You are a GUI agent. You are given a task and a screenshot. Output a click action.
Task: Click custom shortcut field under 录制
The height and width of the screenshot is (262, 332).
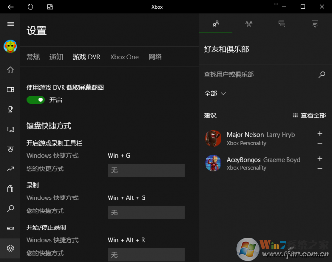tap(146, 213)
